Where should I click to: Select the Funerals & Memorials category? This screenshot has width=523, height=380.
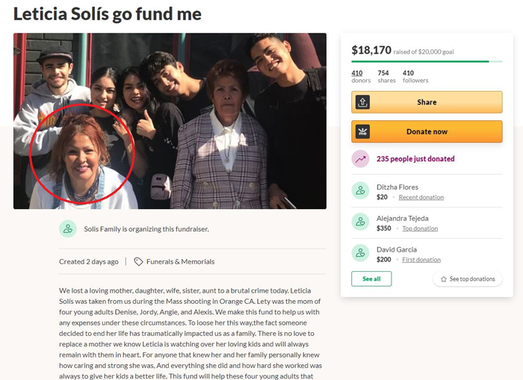coord(179,262)
